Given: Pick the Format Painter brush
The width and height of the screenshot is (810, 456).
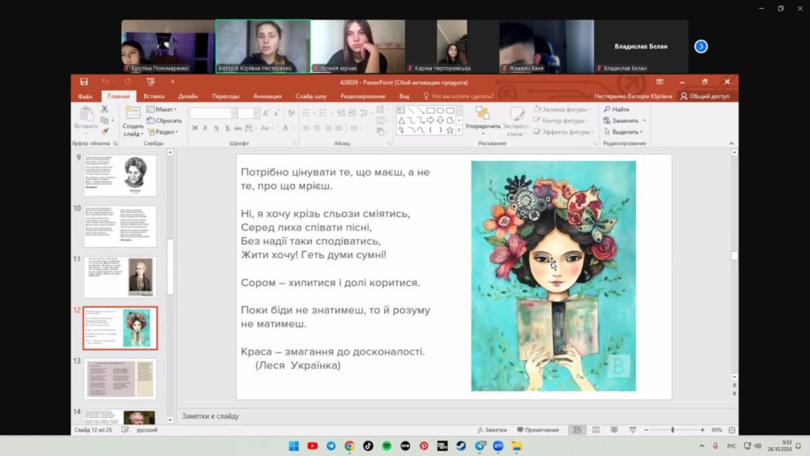Looking at the screenshot, I should coord(104,132).
